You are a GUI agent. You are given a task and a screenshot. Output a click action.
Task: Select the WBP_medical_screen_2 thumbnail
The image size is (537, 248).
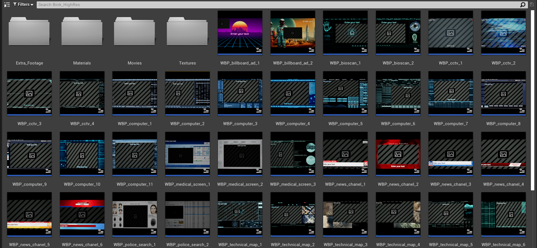pos(240,154)
